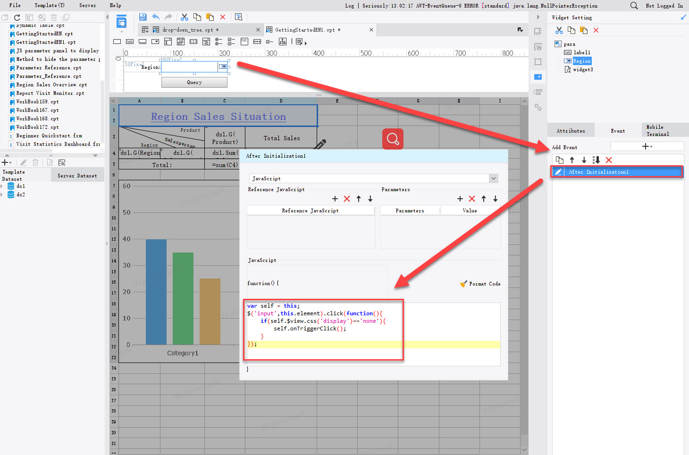Open global search magnifier at top right
The height and width of the screenshot is (455, 689).
pos(634,6)
